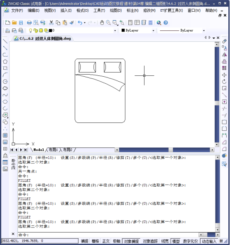Toggle 栅格 grid display

95,241
